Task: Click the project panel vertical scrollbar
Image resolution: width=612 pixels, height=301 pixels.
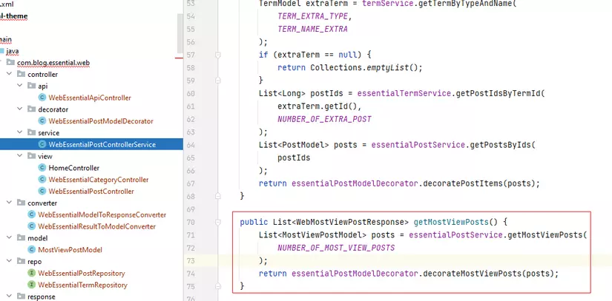Action: tap(180, 30)
